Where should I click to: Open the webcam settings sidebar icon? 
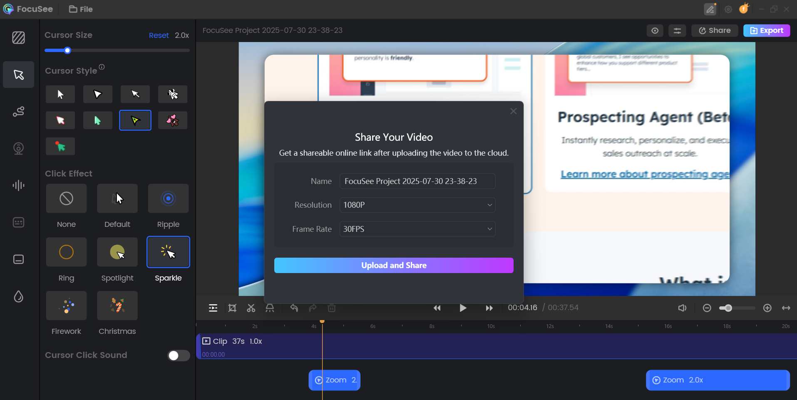point(18,149)
